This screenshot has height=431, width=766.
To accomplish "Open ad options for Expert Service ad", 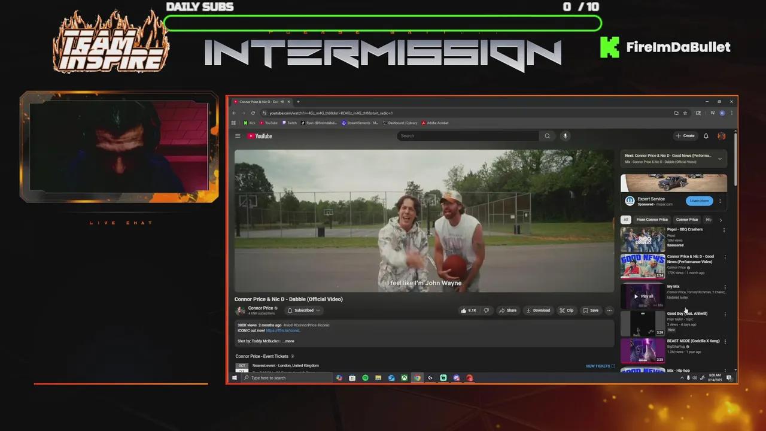I will pos(720,201).
